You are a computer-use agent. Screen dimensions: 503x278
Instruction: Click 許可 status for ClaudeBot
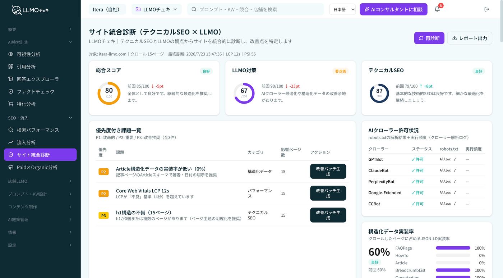point(417,170)
